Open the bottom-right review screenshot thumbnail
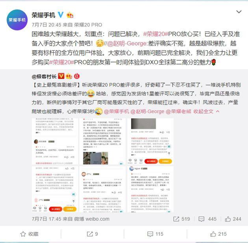 pyautogui.click(x=150, y=189)
